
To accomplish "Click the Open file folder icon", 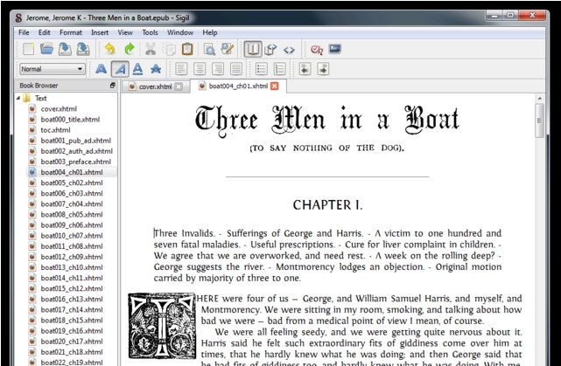I will [x=46, y=49].
